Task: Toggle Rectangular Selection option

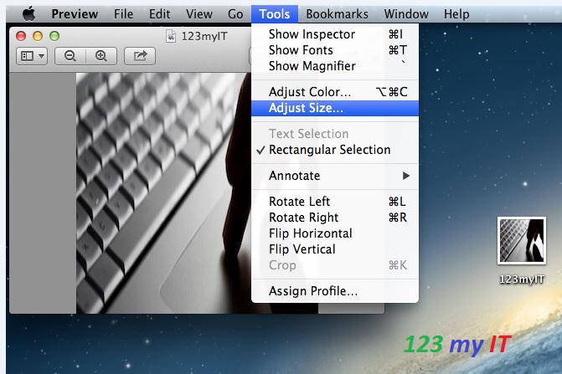Action: point(335,150)
